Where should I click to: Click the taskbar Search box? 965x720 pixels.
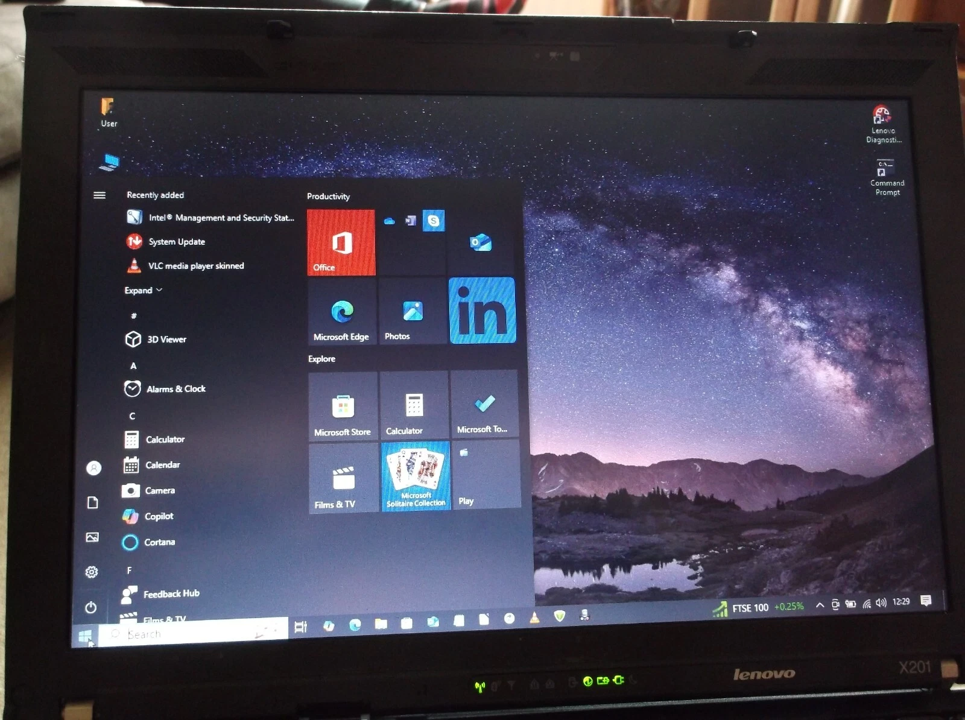tap(194, 633)
